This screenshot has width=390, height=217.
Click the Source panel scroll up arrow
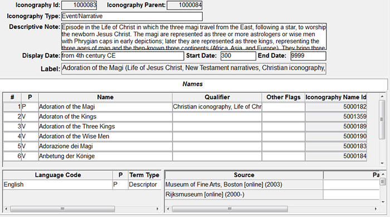383,174
